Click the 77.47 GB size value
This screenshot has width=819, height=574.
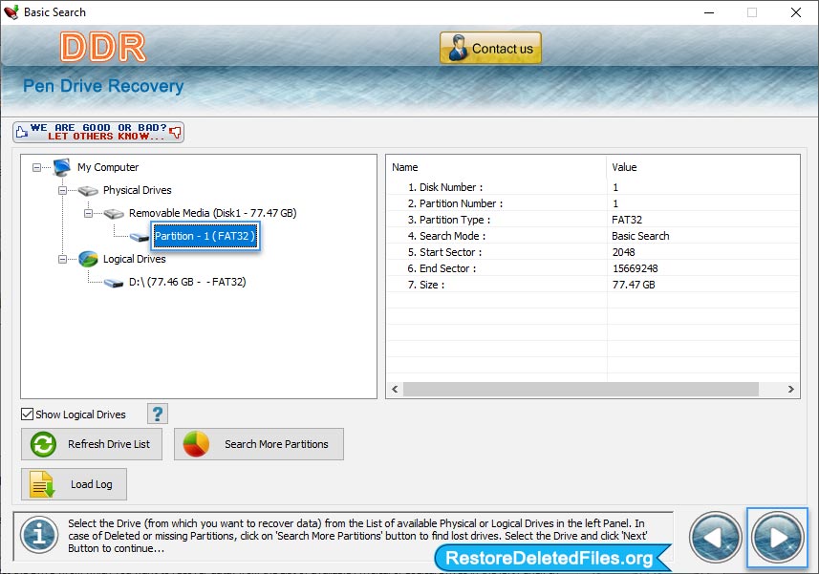click(x=634, y=285)
